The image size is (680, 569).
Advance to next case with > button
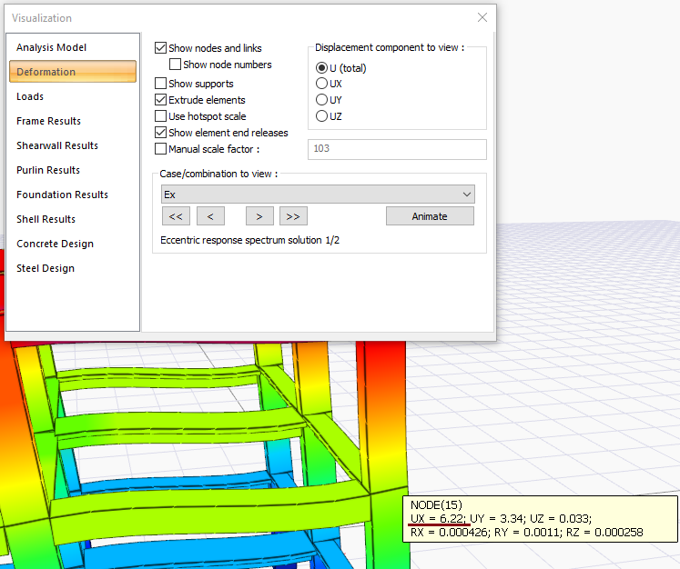259,216
